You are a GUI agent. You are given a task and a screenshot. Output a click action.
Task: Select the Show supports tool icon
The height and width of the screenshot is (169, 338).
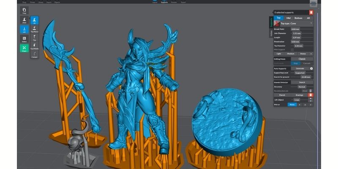(24, 20)
